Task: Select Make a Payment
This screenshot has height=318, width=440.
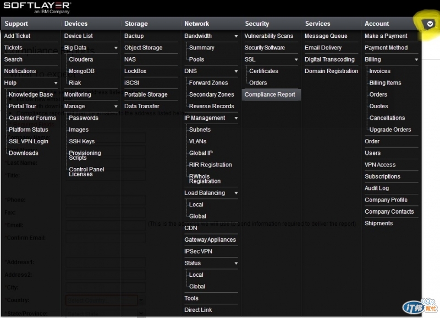Action: (386, 36)
